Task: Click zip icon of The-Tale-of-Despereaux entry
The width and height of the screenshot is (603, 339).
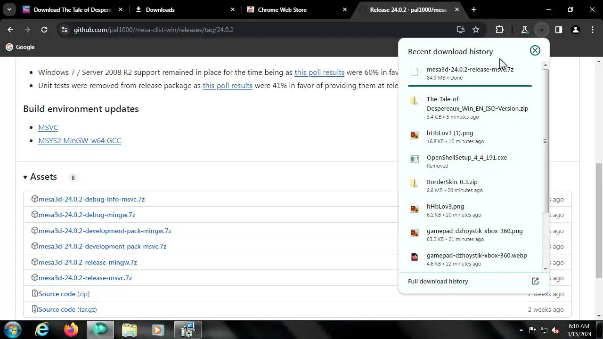Action: [414, 100]
